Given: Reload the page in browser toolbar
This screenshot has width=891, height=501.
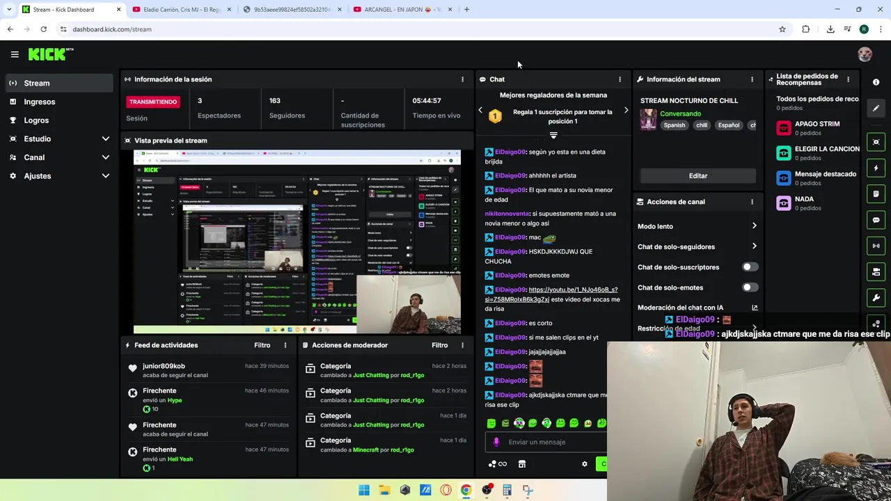Looking at the screenshot, I should pyautogui.click(x=43, y=29).
